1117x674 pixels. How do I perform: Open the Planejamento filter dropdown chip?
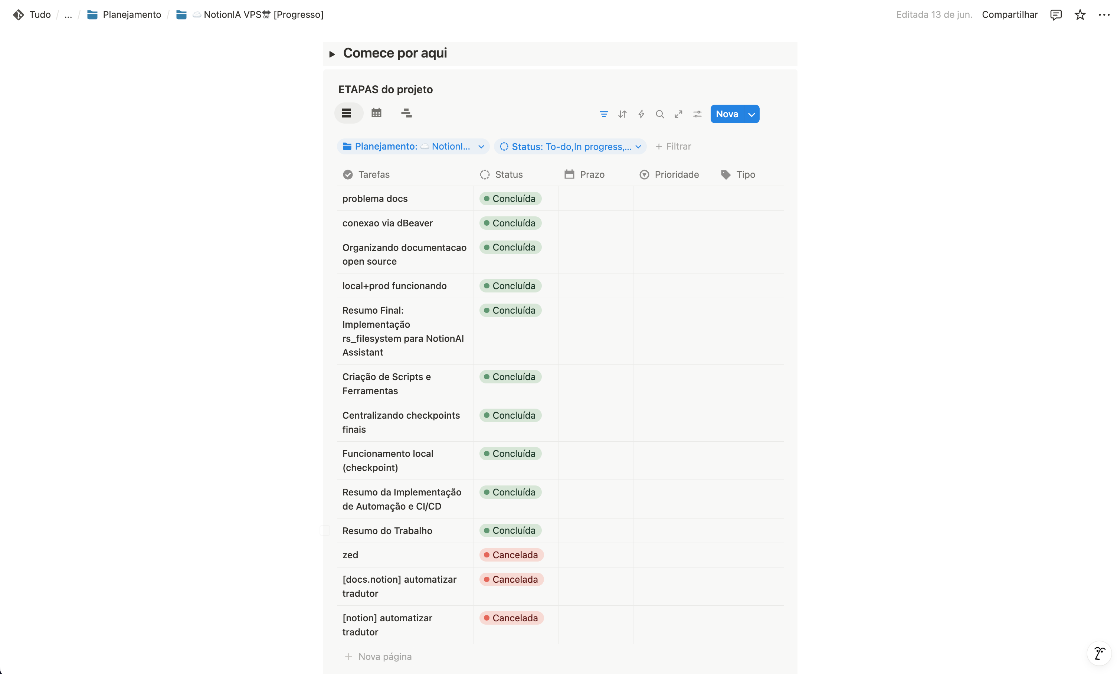[x=413, y=146]
